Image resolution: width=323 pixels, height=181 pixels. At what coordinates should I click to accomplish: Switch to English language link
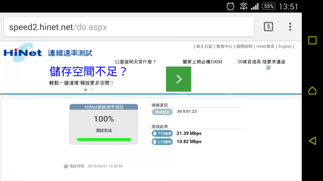[285, 46]
